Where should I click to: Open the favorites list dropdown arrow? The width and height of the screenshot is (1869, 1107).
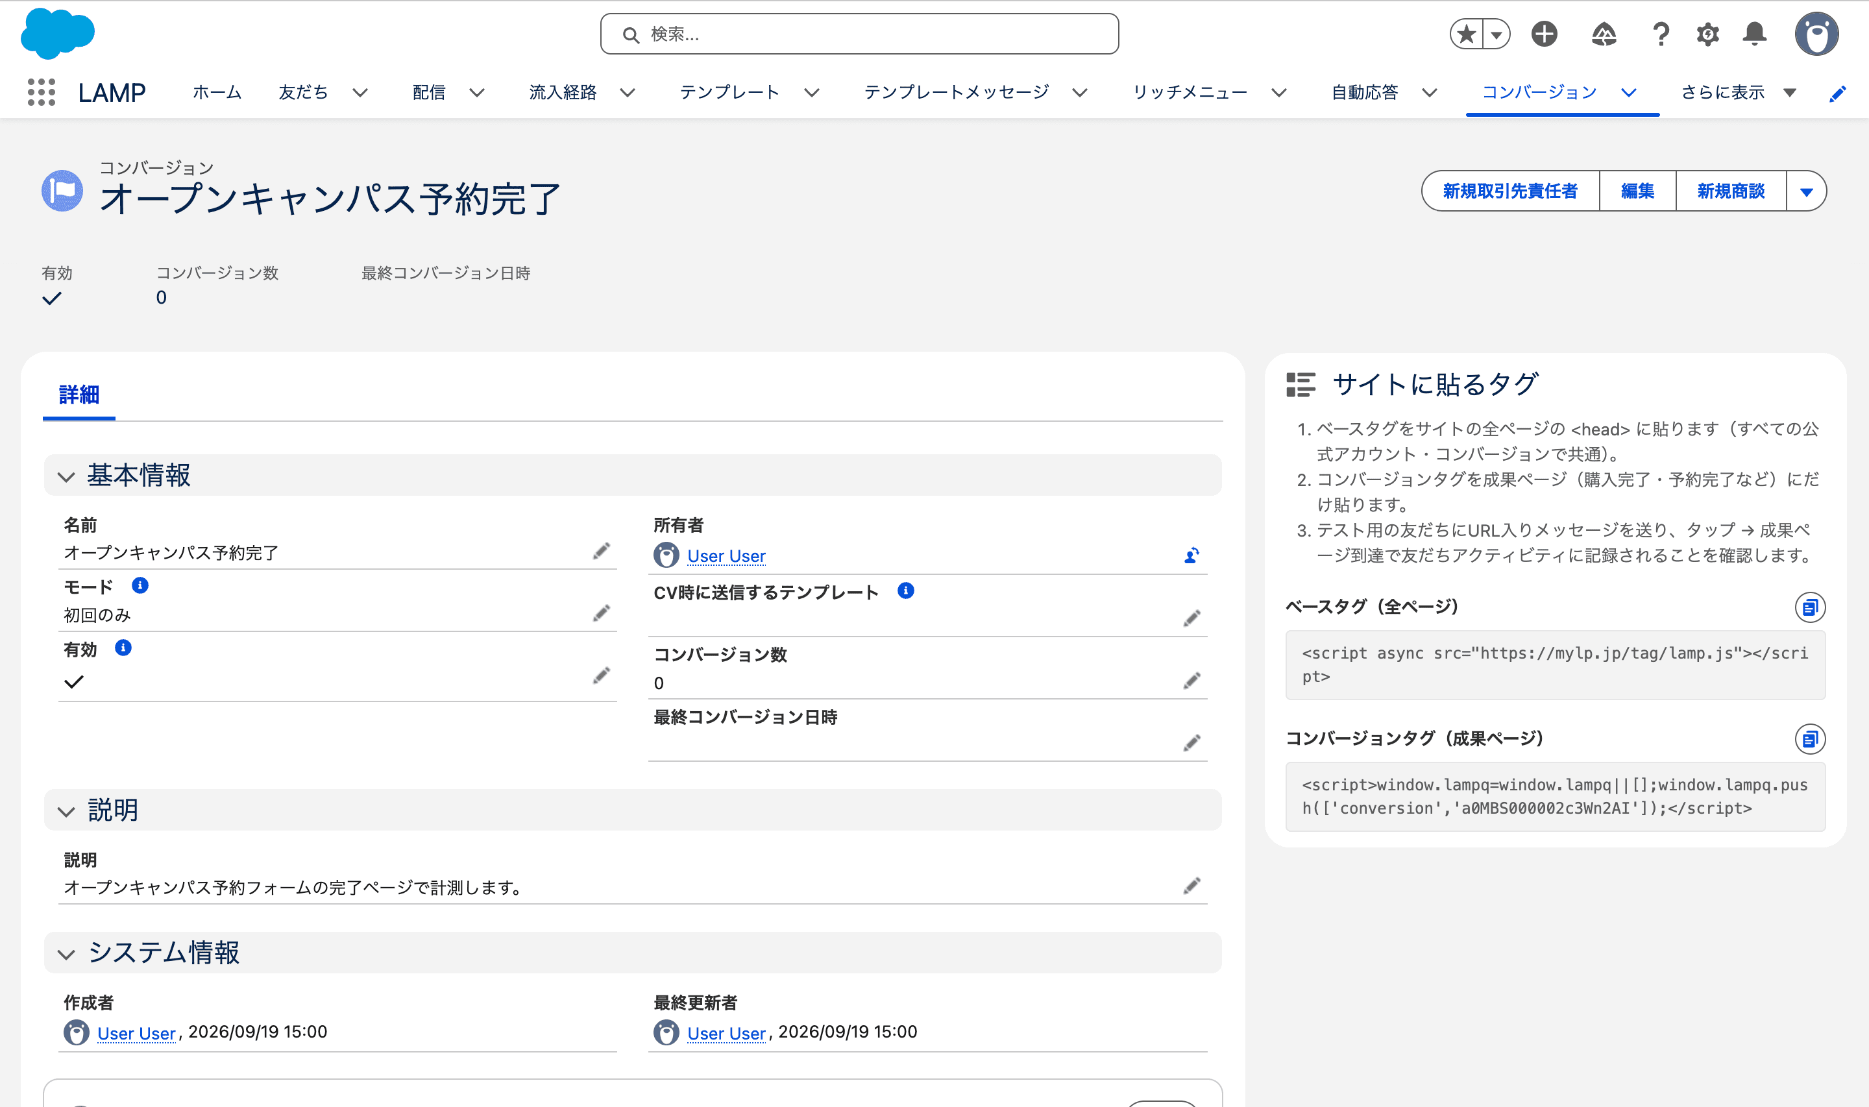point(1496,34)
